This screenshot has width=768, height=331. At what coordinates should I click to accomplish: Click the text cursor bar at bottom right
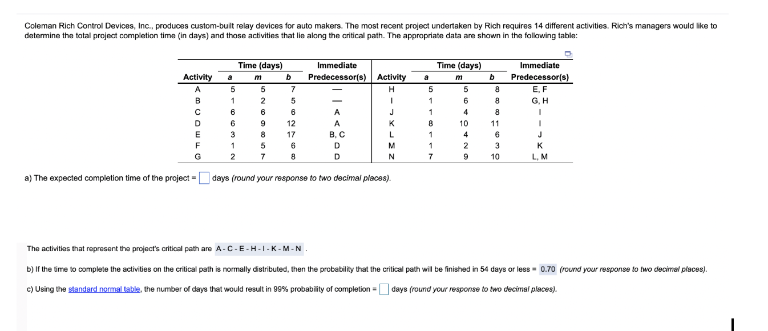(732, 324)
